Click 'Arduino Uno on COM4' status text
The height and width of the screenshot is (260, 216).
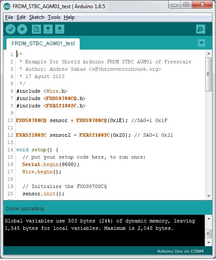180,251
